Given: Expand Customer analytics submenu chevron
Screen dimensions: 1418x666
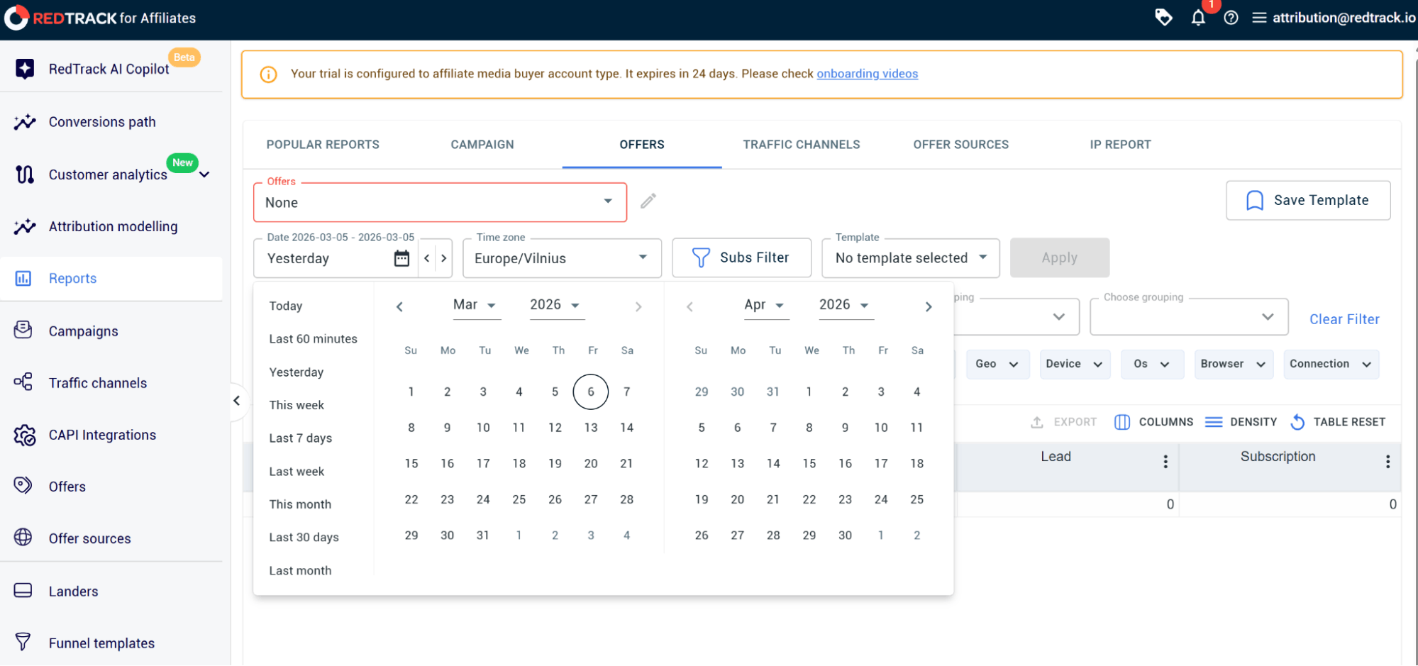Looking at the screenshot, I should coord(204,174).
